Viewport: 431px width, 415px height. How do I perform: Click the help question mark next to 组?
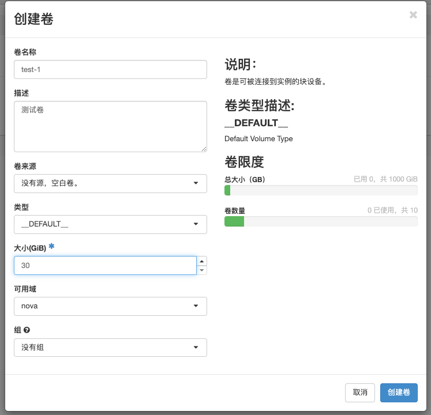(x=27, y=330)
